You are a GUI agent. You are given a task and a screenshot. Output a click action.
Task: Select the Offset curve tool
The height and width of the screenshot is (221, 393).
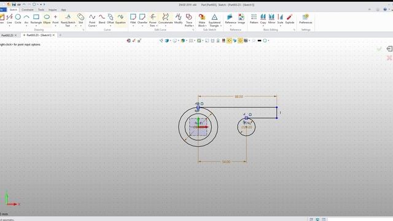click(x=111, y=19)
